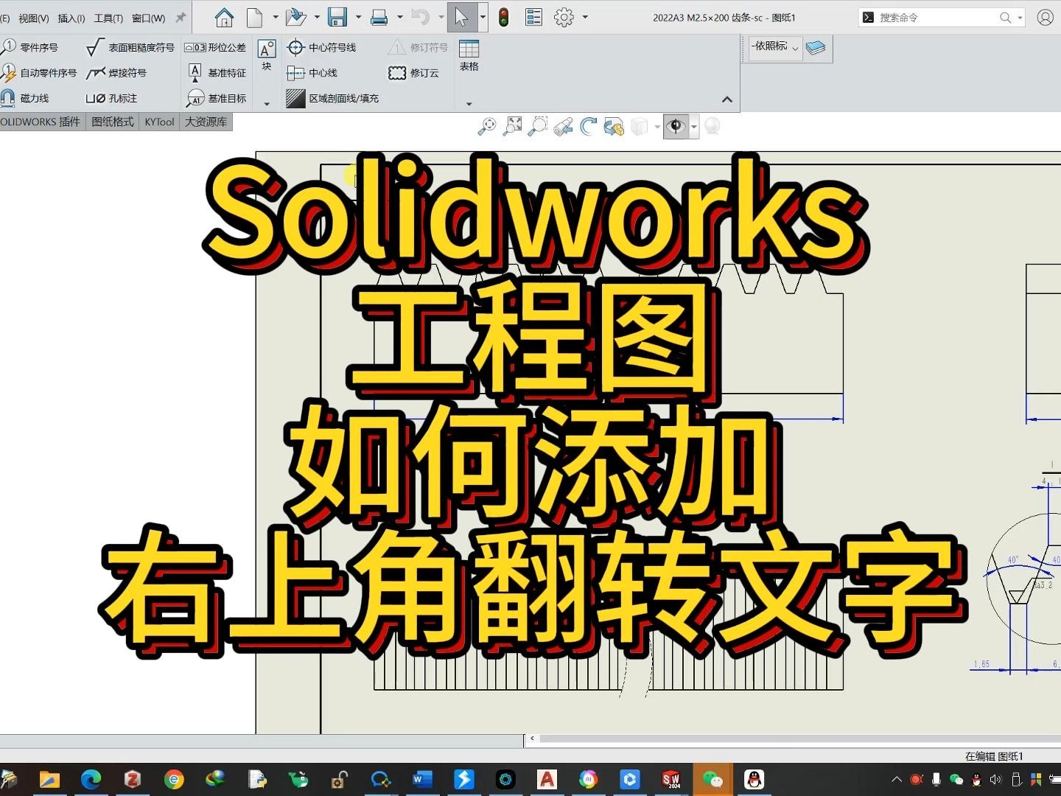This screenshot has height=796, width=1061.
Task: Click the 大资源库 button
Action: pos(204,122)
